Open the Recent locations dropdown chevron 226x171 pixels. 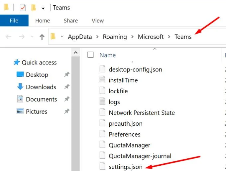click(32, 37)
